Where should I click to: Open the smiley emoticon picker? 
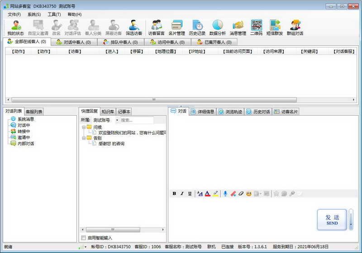click(x=248, y=193)
